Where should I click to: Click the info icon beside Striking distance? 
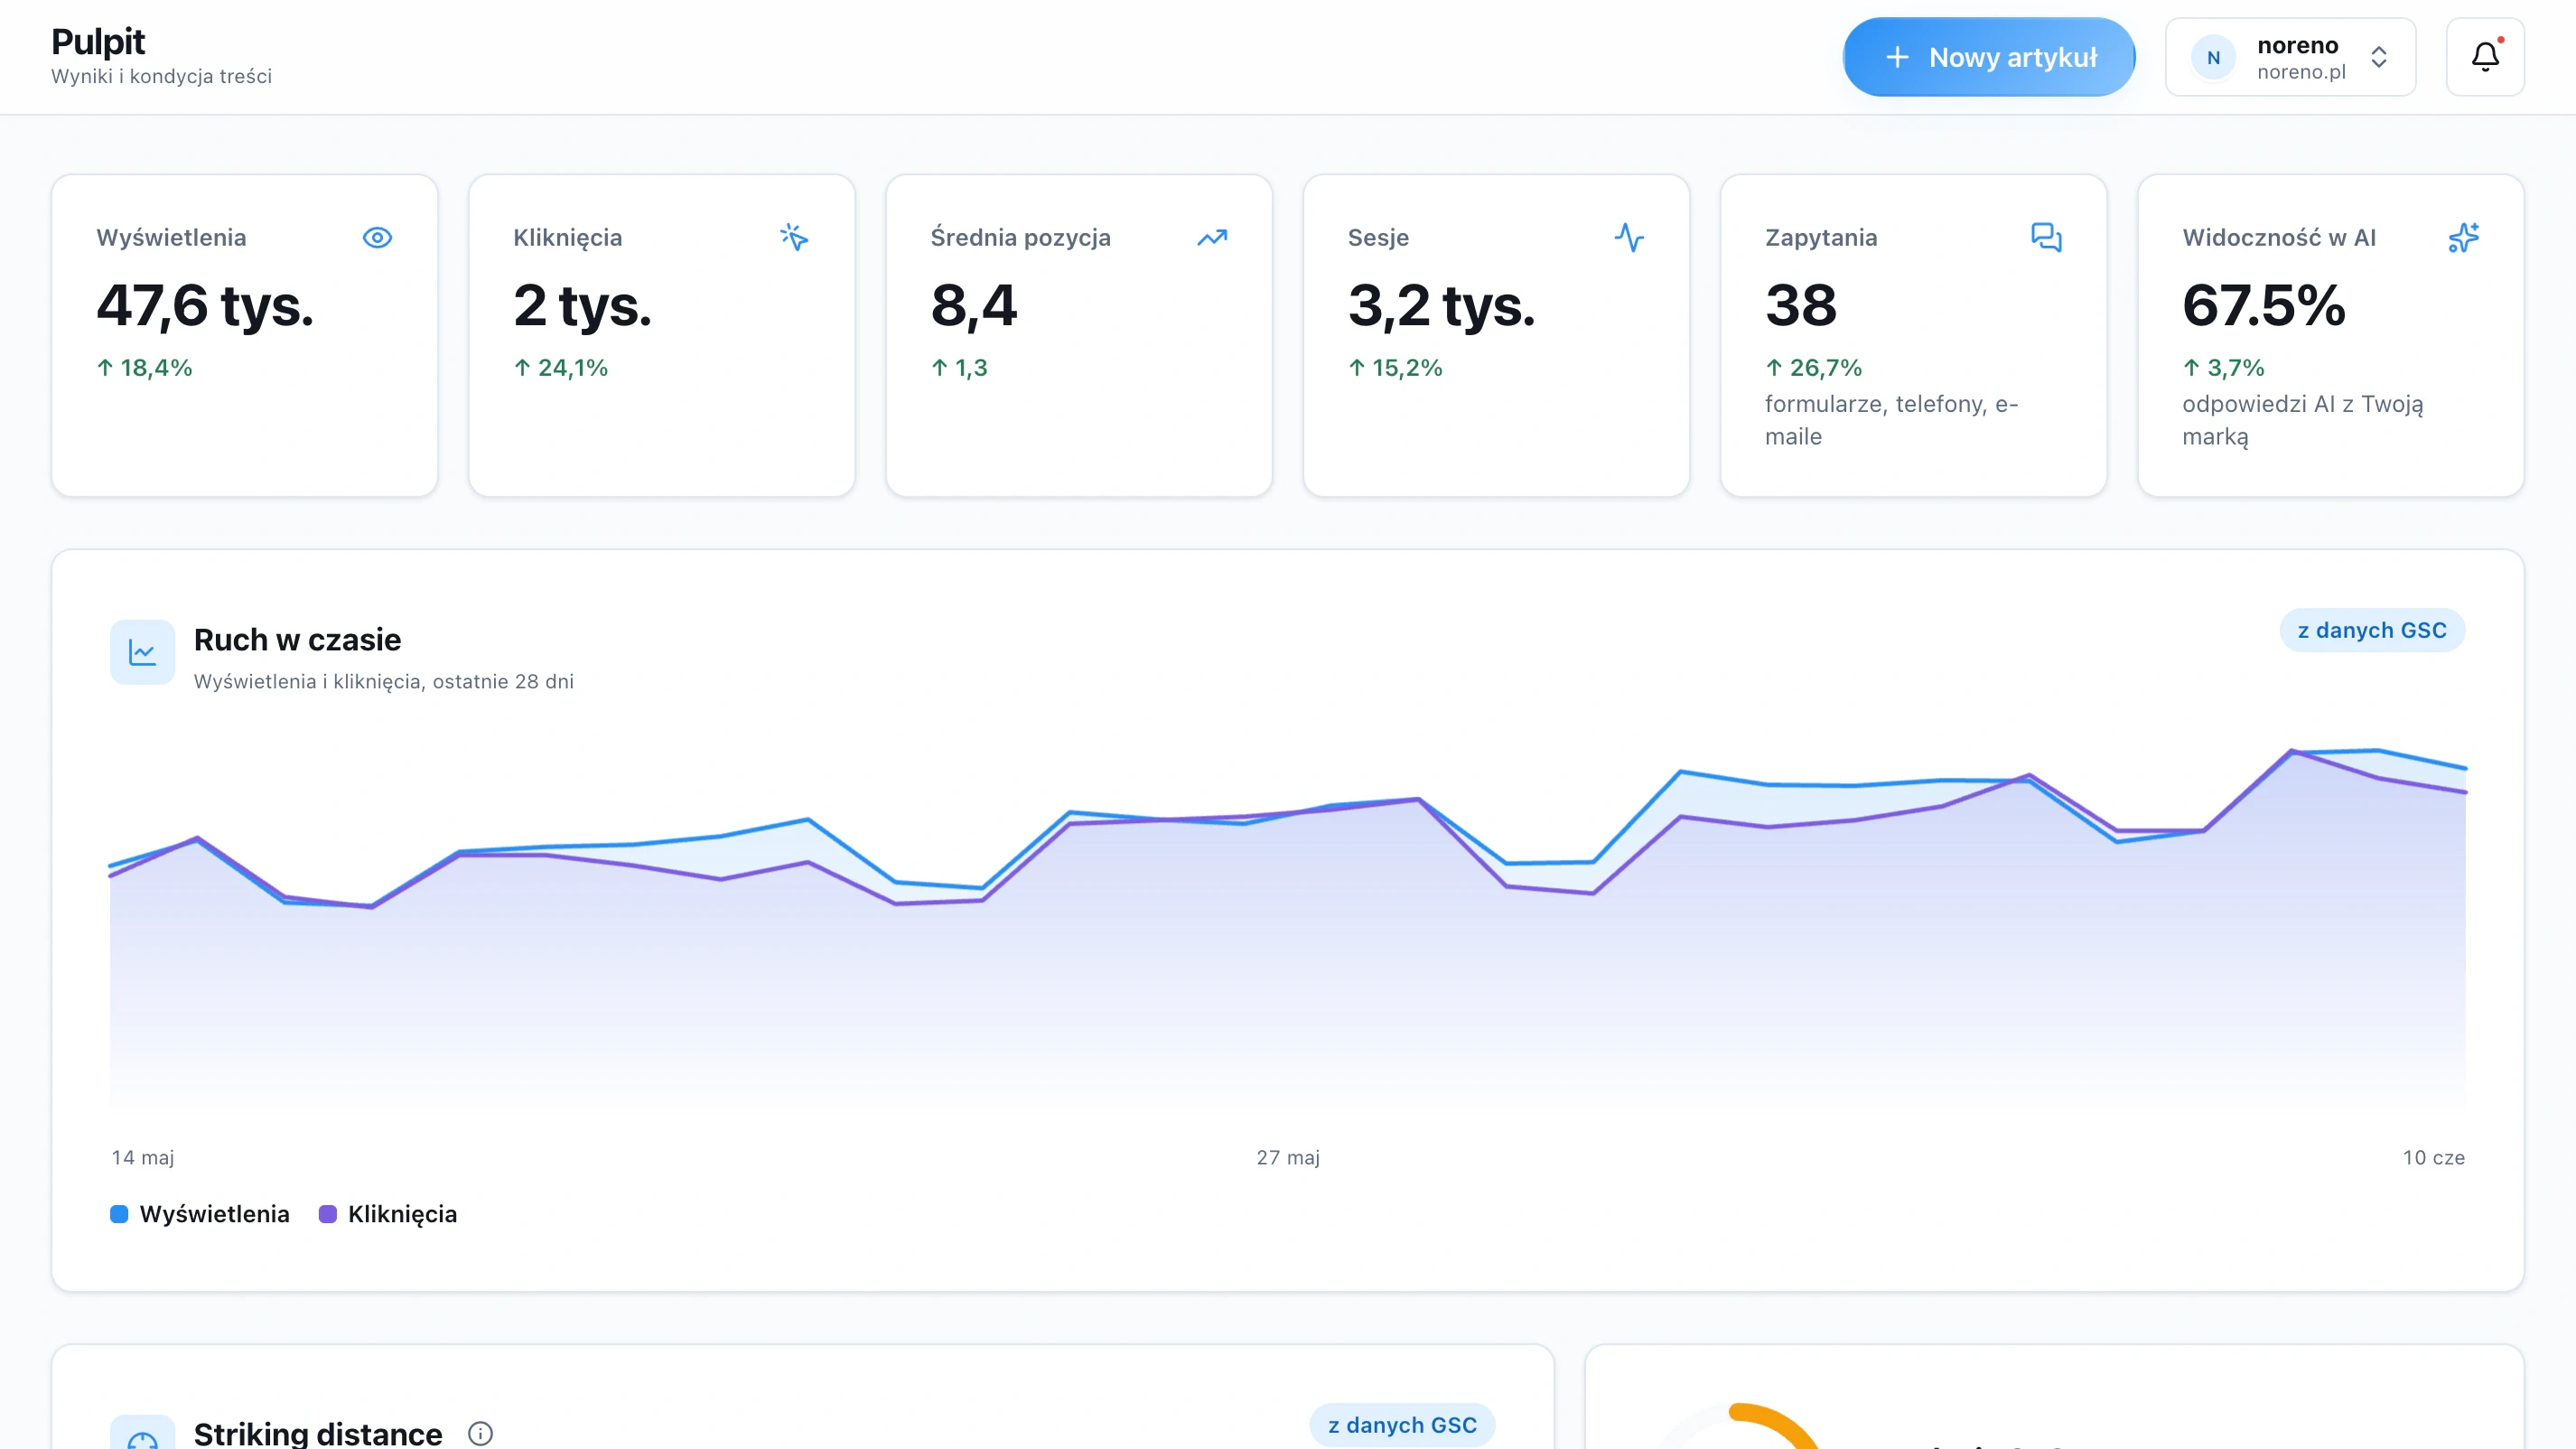point(480,1433)
